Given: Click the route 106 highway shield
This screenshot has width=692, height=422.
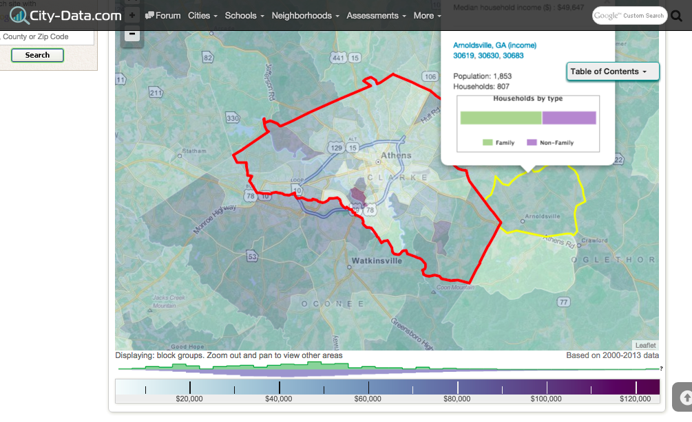Looking at the screenshot, I should tap(430, 77).
